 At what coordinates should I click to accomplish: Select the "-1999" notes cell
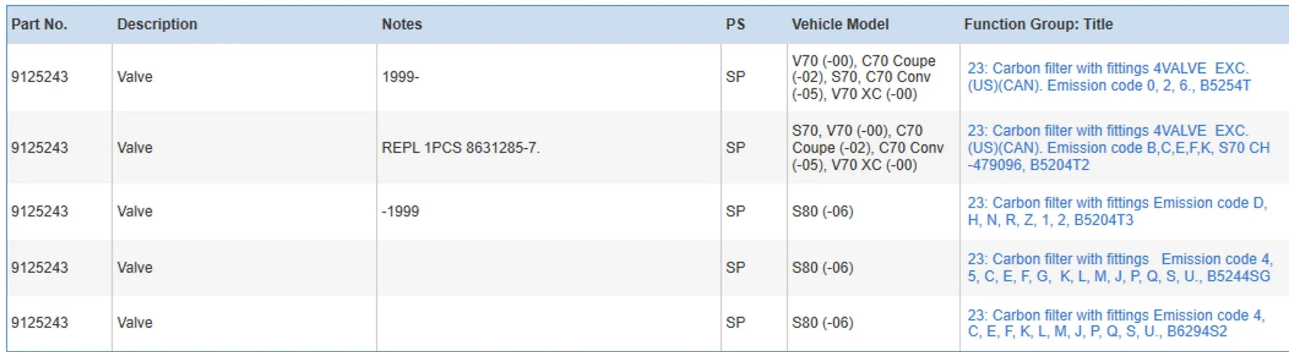(400, 212)
